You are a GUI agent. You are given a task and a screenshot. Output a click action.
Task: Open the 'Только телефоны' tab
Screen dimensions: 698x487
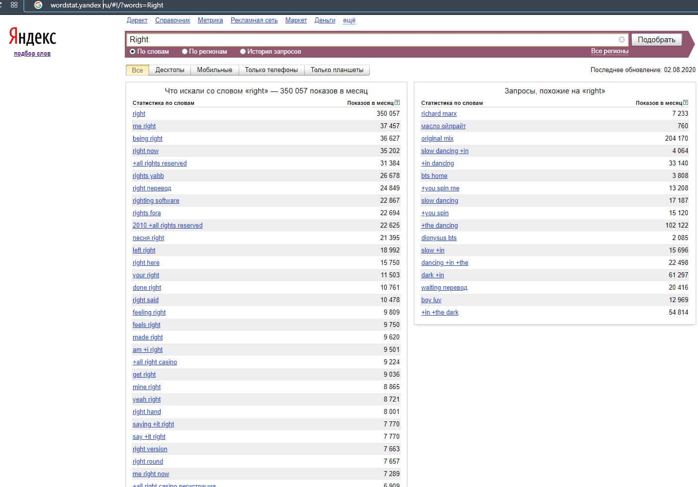pyautogui.click(x=271, y=70)
